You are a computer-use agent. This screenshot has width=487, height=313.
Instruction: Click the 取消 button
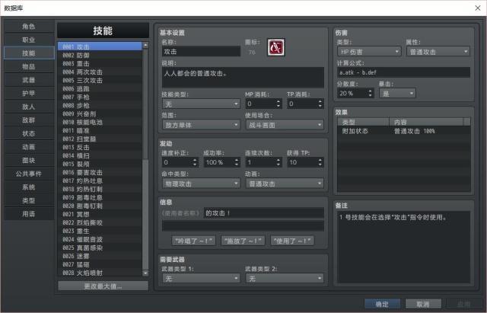(x=423, y=304)
